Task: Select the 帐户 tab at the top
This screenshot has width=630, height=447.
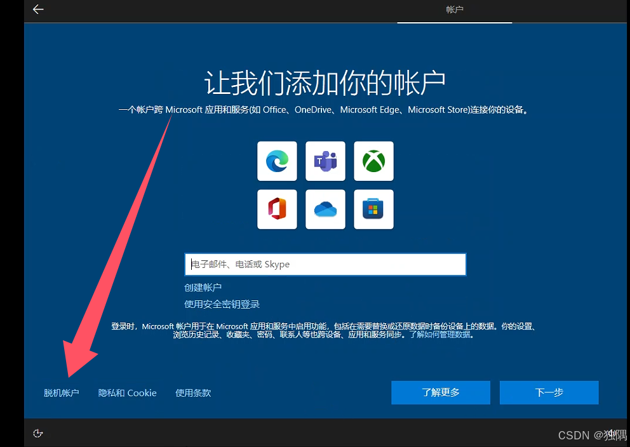Action: click(455, 10)
